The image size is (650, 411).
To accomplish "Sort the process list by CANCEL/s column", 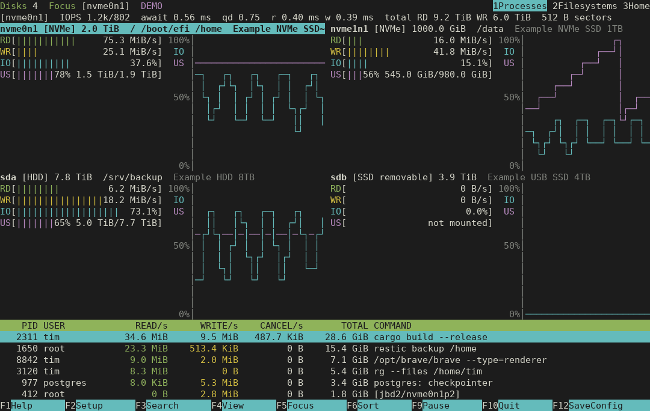I will point(282,326).
